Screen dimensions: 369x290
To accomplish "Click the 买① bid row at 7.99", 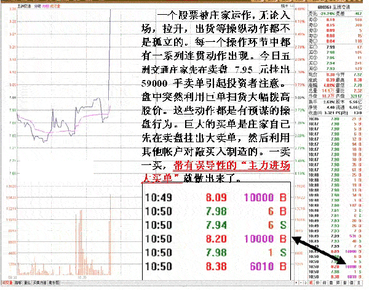I will (x=335, y=47).
